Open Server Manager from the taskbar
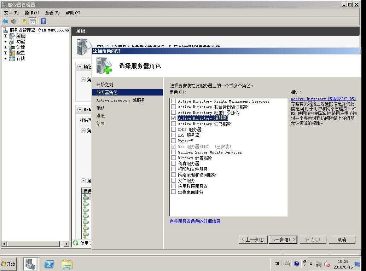Viewport: 366px width, 271px height. 30,264
